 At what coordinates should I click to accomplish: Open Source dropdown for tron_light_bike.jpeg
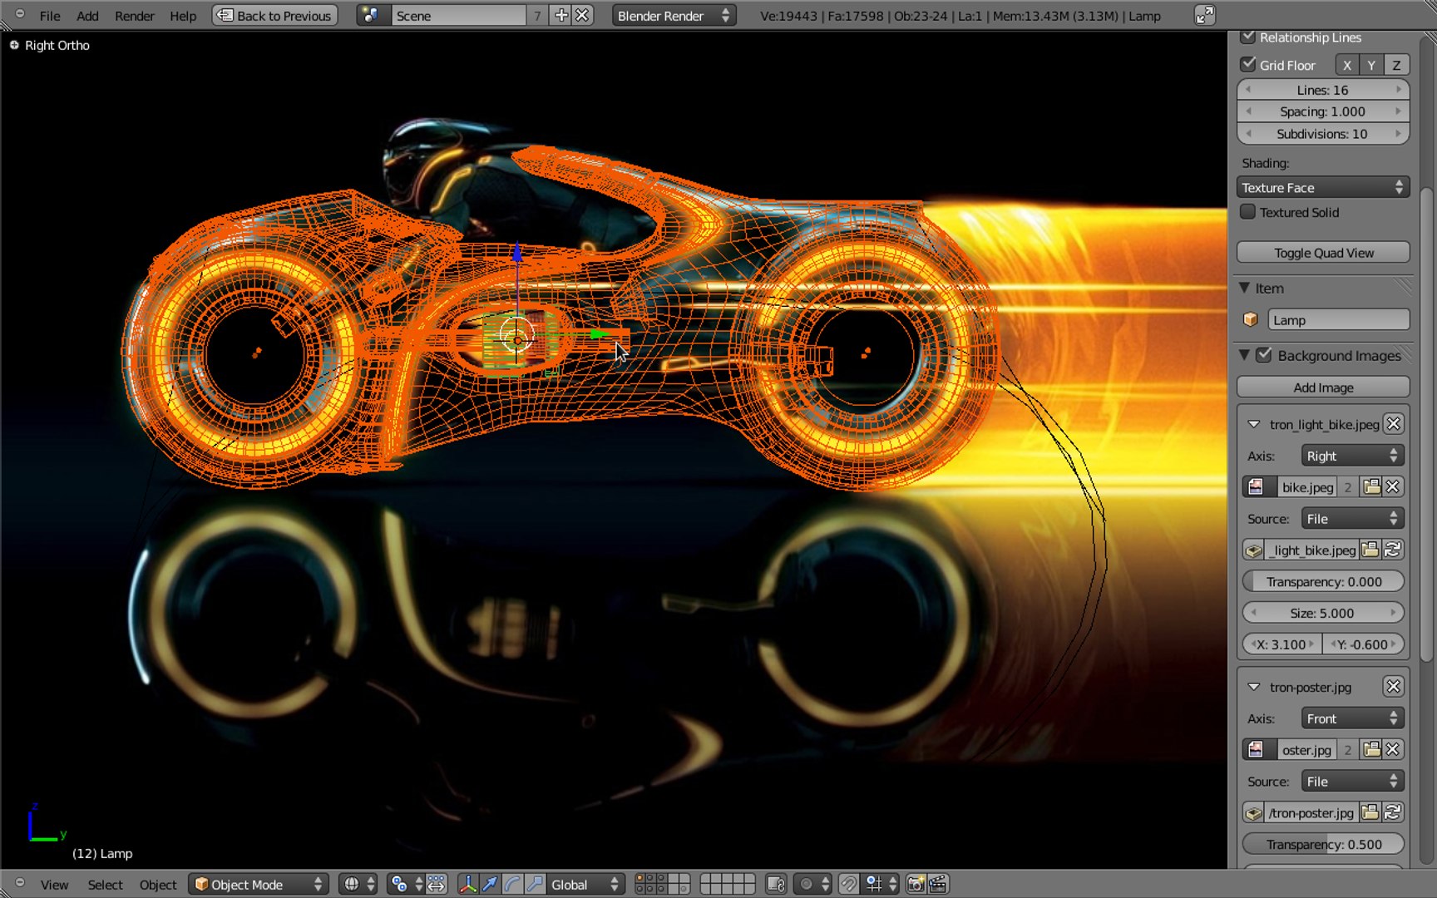[x=1352, y=519]
